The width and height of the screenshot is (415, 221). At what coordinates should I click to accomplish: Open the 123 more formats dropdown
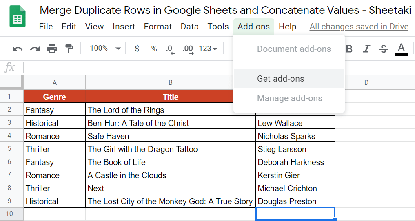[x=208, y=49]
